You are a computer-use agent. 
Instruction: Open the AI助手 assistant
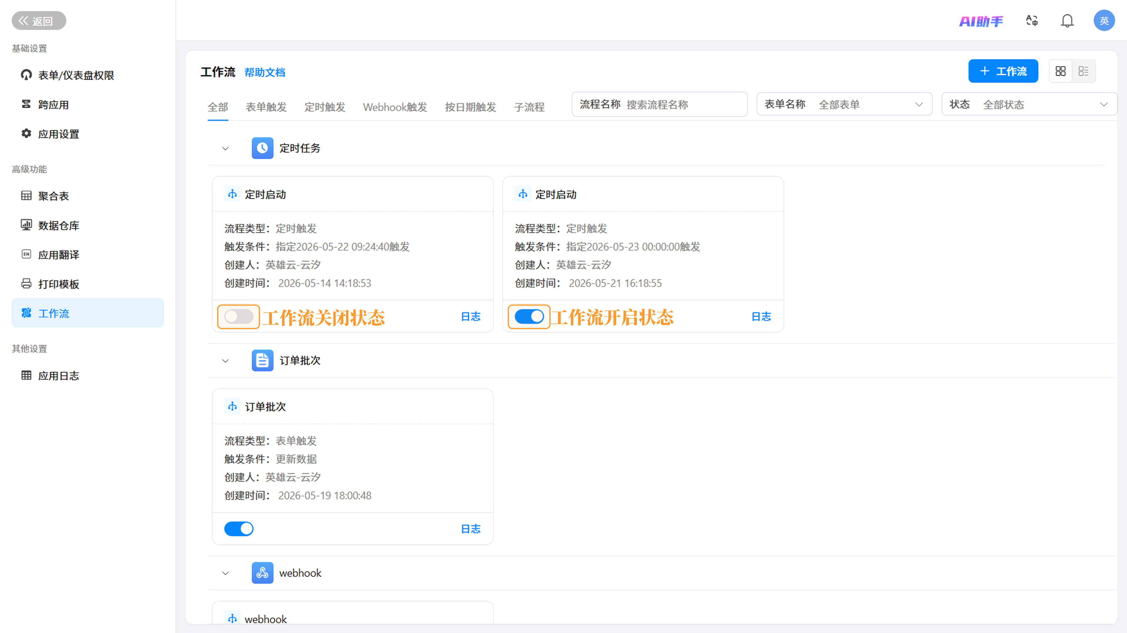coord(981,21)
